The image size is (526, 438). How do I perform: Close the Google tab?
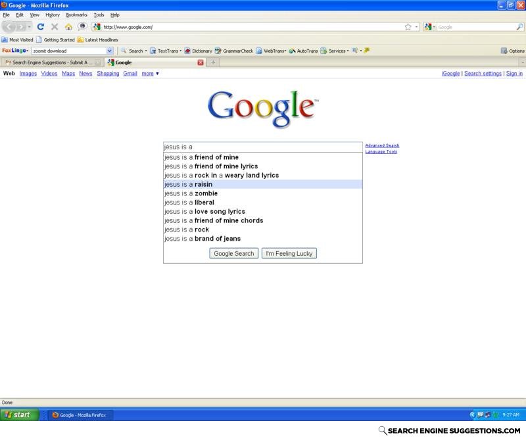coord(201,62)
